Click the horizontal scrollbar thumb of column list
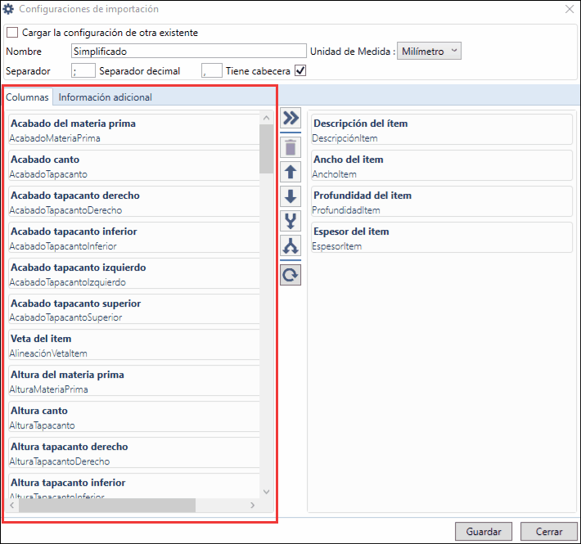The image size is (581, 544). click(x=107, y=505)
